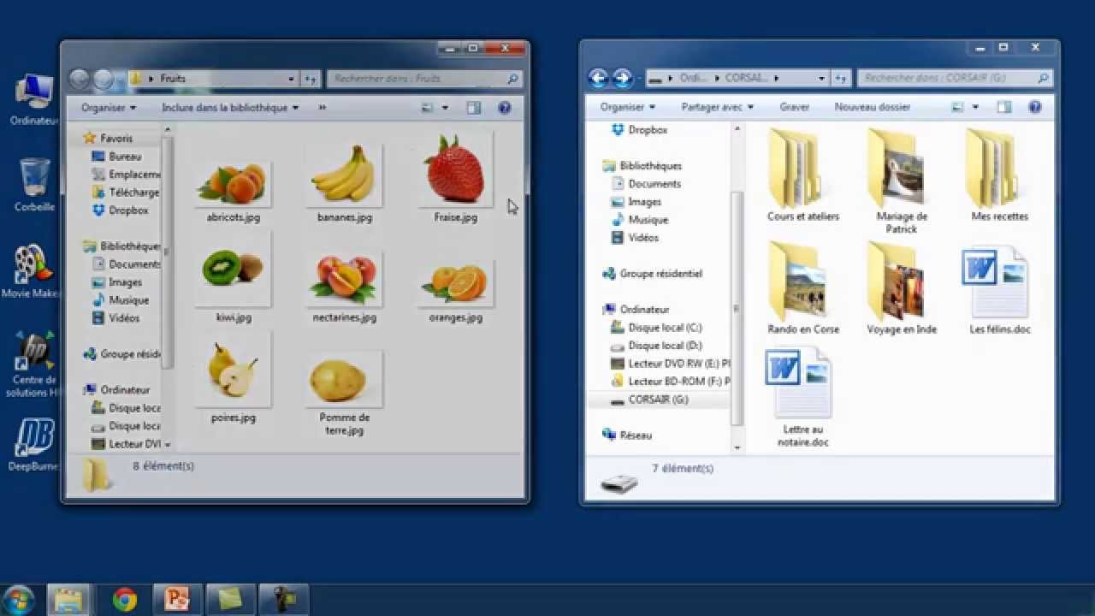Refresh the CORSAIR address bar

click(x=840, y=78)
